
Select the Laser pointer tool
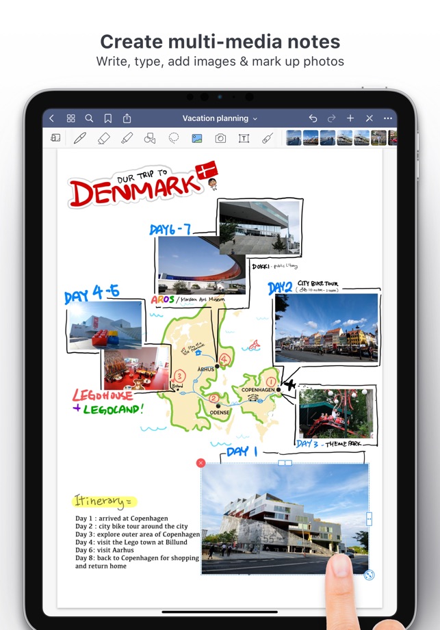(x=267, y=138)
